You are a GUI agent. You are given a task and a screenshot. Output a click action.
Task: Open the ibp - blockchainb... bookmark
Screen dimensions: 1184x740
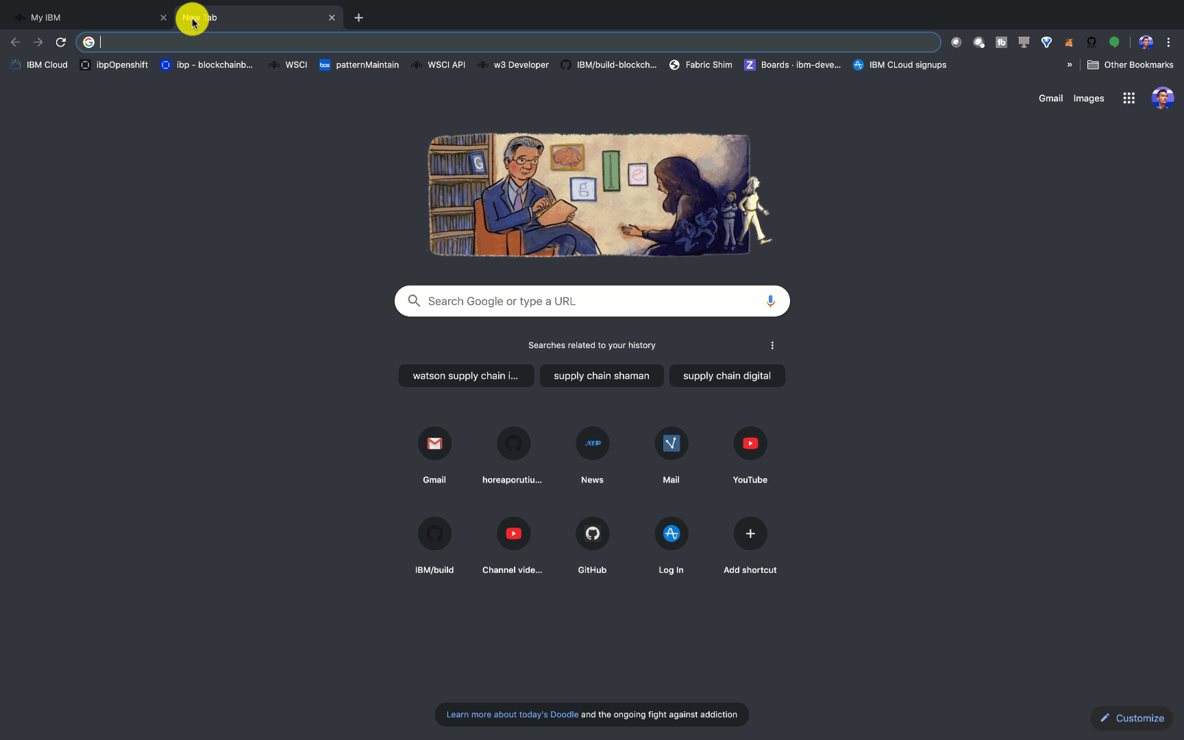pyautogui.click(x=206, y=65)
